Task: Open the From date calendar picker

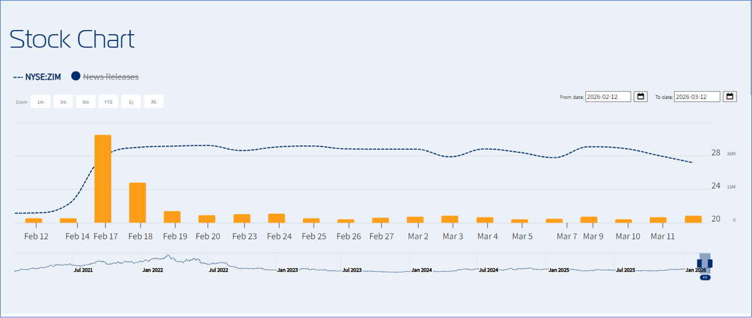Action: (x=641, y=97)
